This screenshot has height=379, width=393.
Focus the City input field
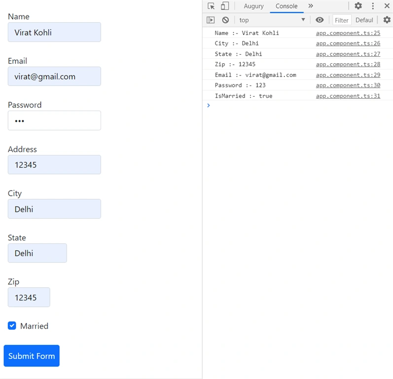click(54, 209)
